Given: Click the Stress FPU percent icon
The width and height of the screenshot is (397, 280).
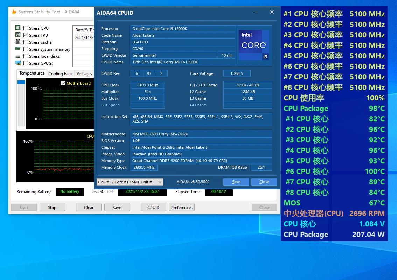Looking at the screenshot, I should 18,35.
